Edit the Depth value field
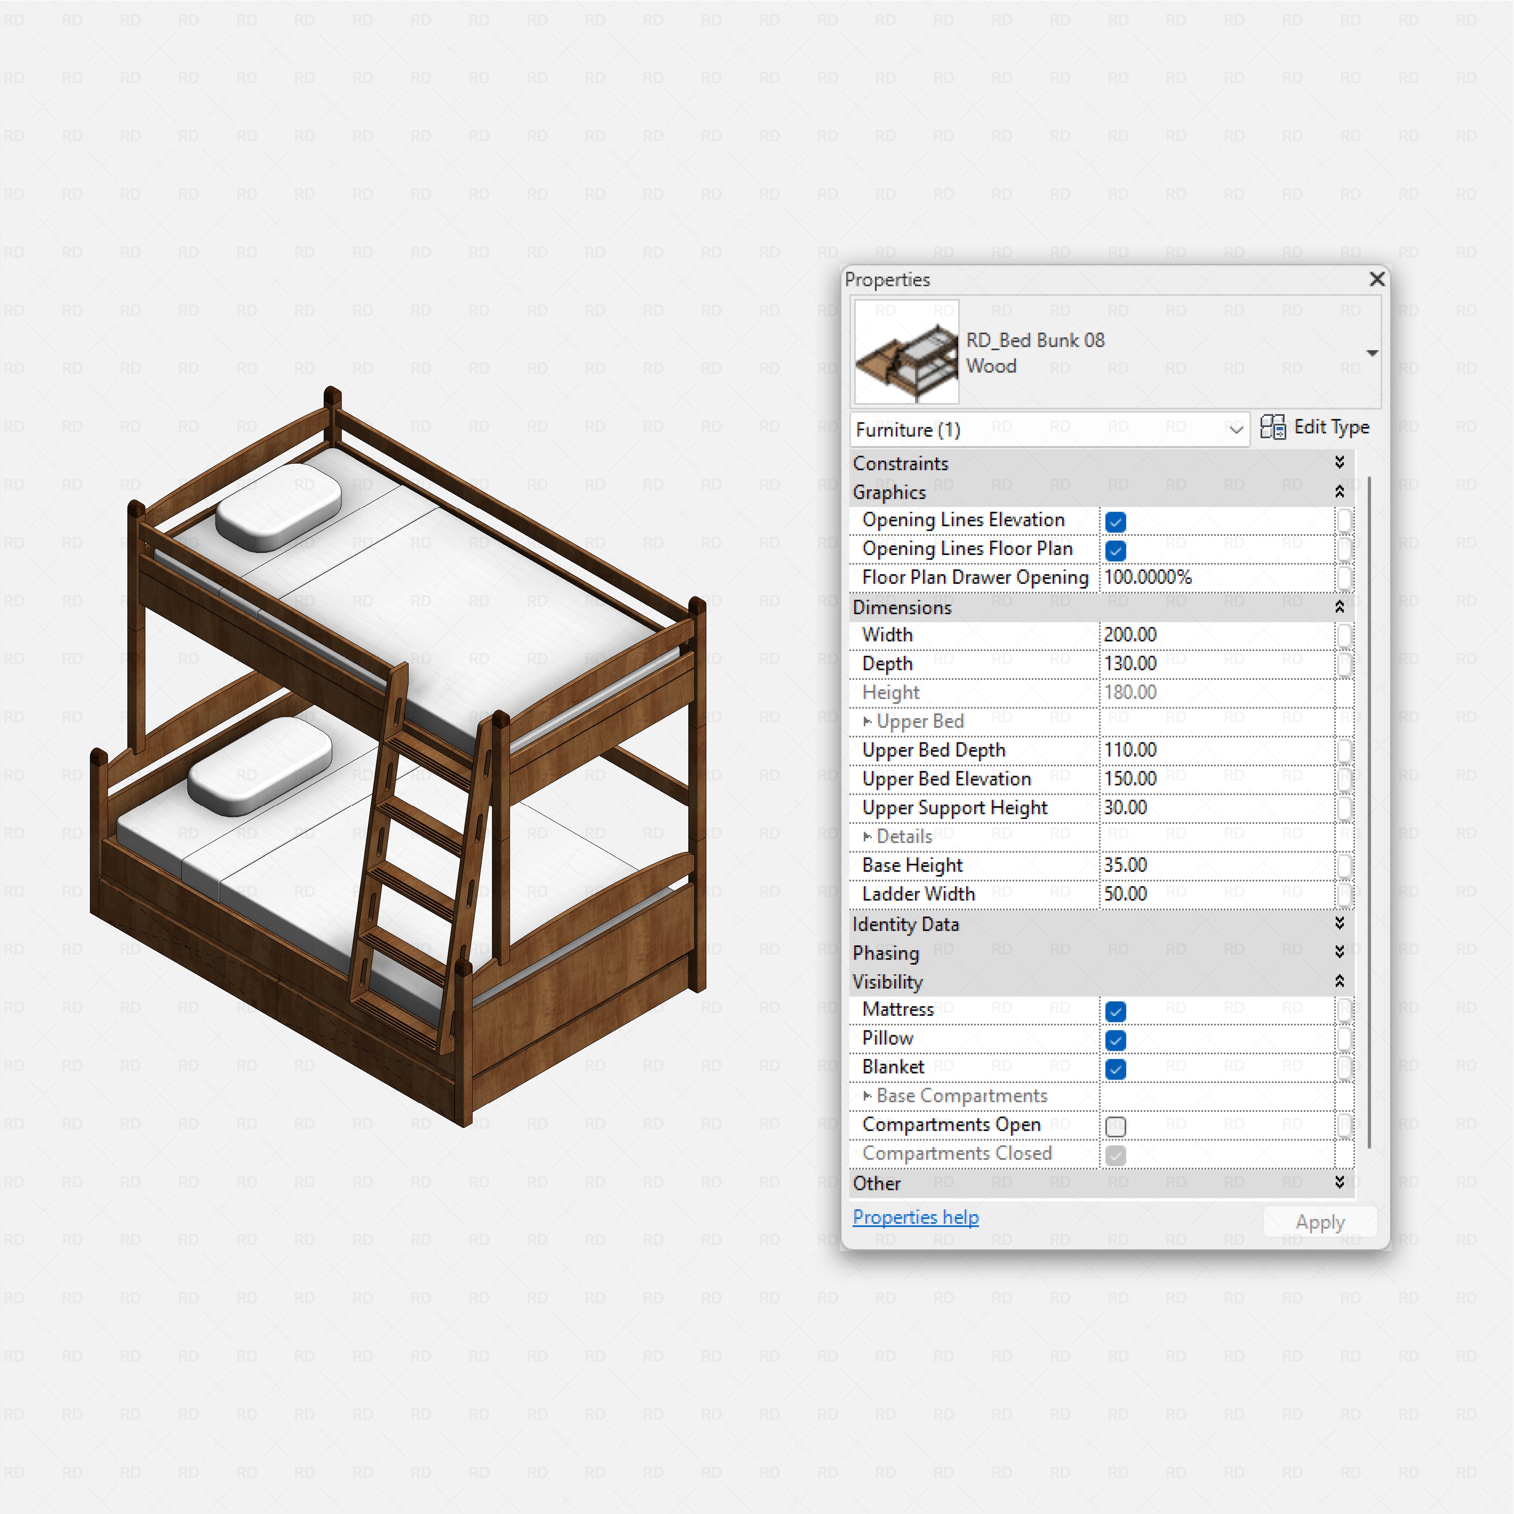Image resolution: width=1514 pixels, height=1514 pixels. (x=1175, y=664)
